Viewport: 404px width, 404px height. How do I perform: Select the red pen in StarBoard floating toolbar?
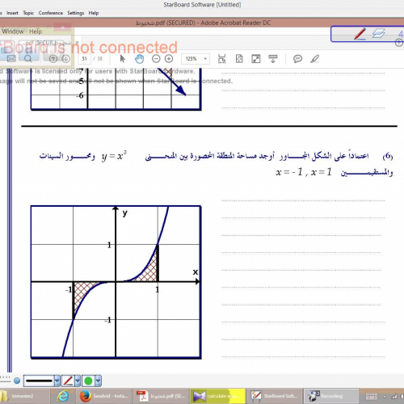[360, 34]
